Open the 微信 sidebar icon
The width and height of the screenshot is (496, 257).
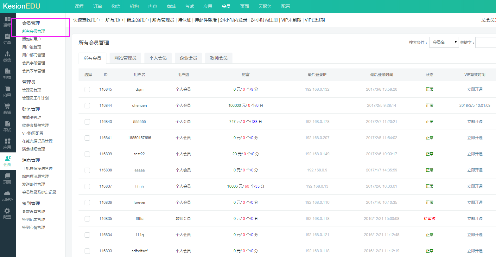tap(7, 55)
